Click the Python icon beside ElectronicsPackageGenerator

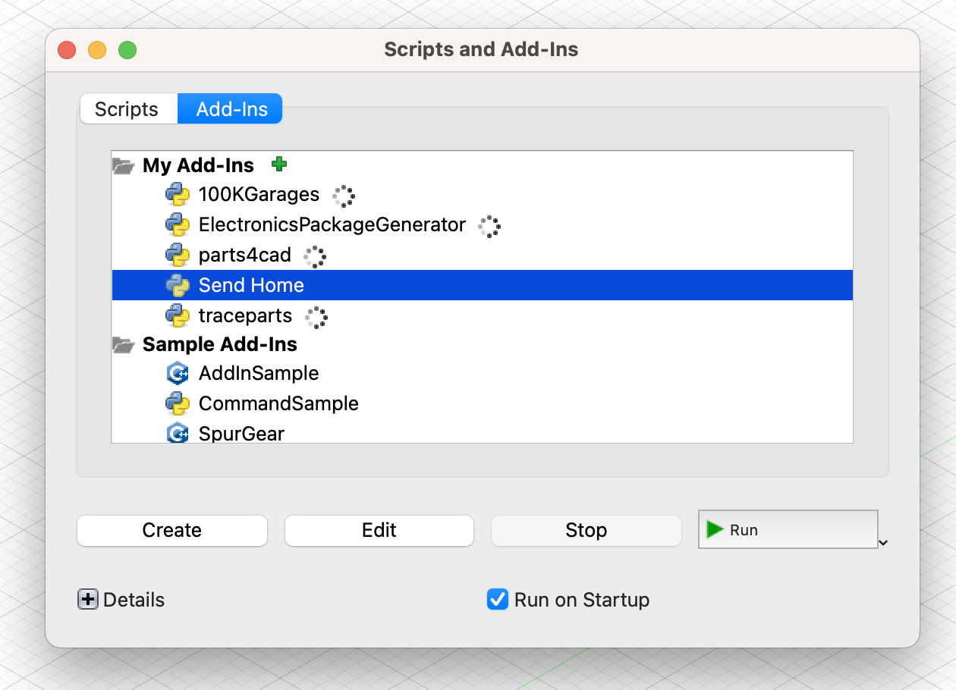tap(178, 225)
